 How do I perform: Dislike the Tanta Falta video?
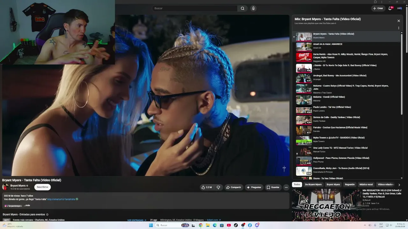coord(218,187)
